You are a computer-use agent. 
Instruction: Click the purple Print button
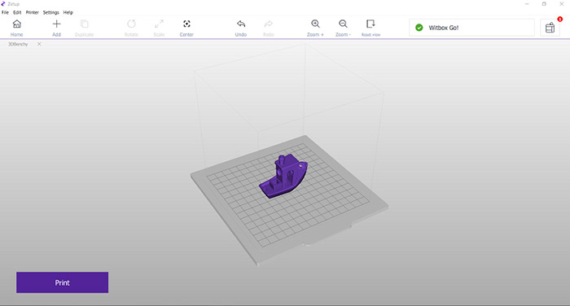point(62,282)
